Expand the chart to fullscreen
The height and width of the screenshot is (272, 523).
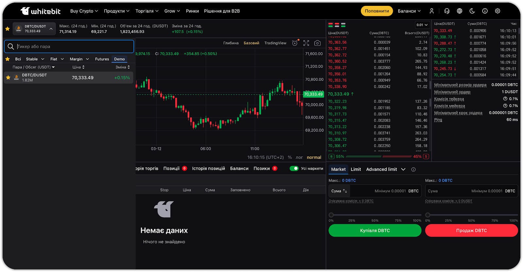click(x=306, y=43)
